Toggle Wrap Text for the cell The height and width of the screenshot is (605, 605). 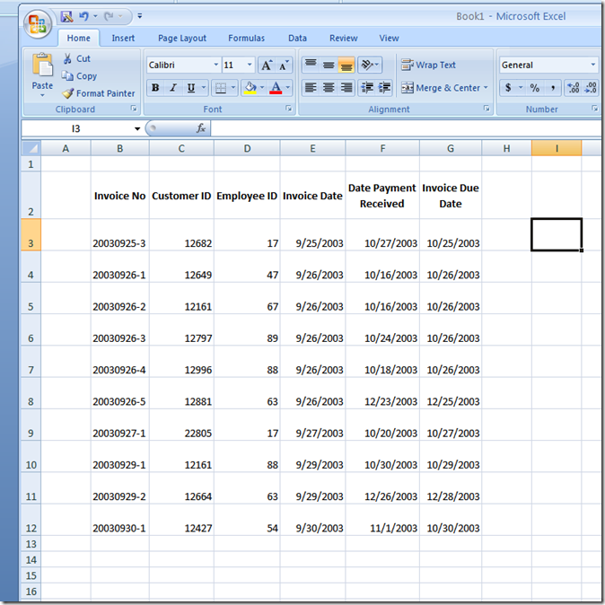coord(428,66)
